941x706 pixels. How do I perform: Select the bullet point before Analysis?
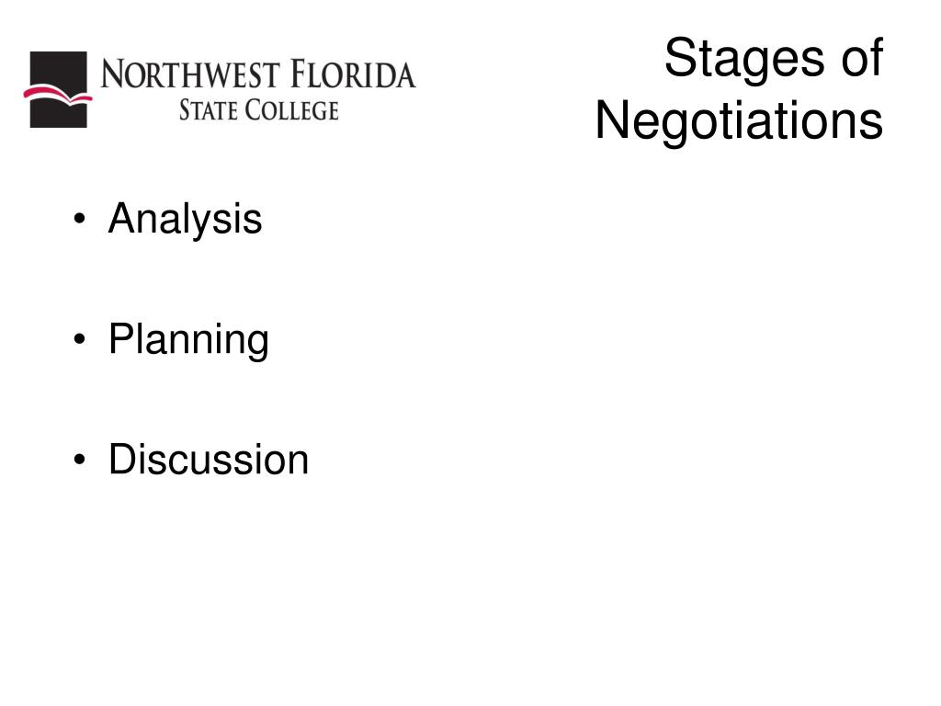click(79, 219)
